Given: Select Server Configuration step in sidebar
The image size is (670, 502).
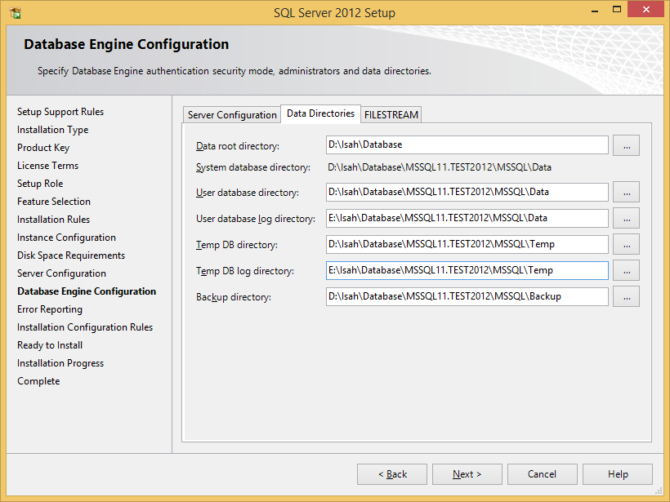Looking at the screenshot, I should [61, 273].
